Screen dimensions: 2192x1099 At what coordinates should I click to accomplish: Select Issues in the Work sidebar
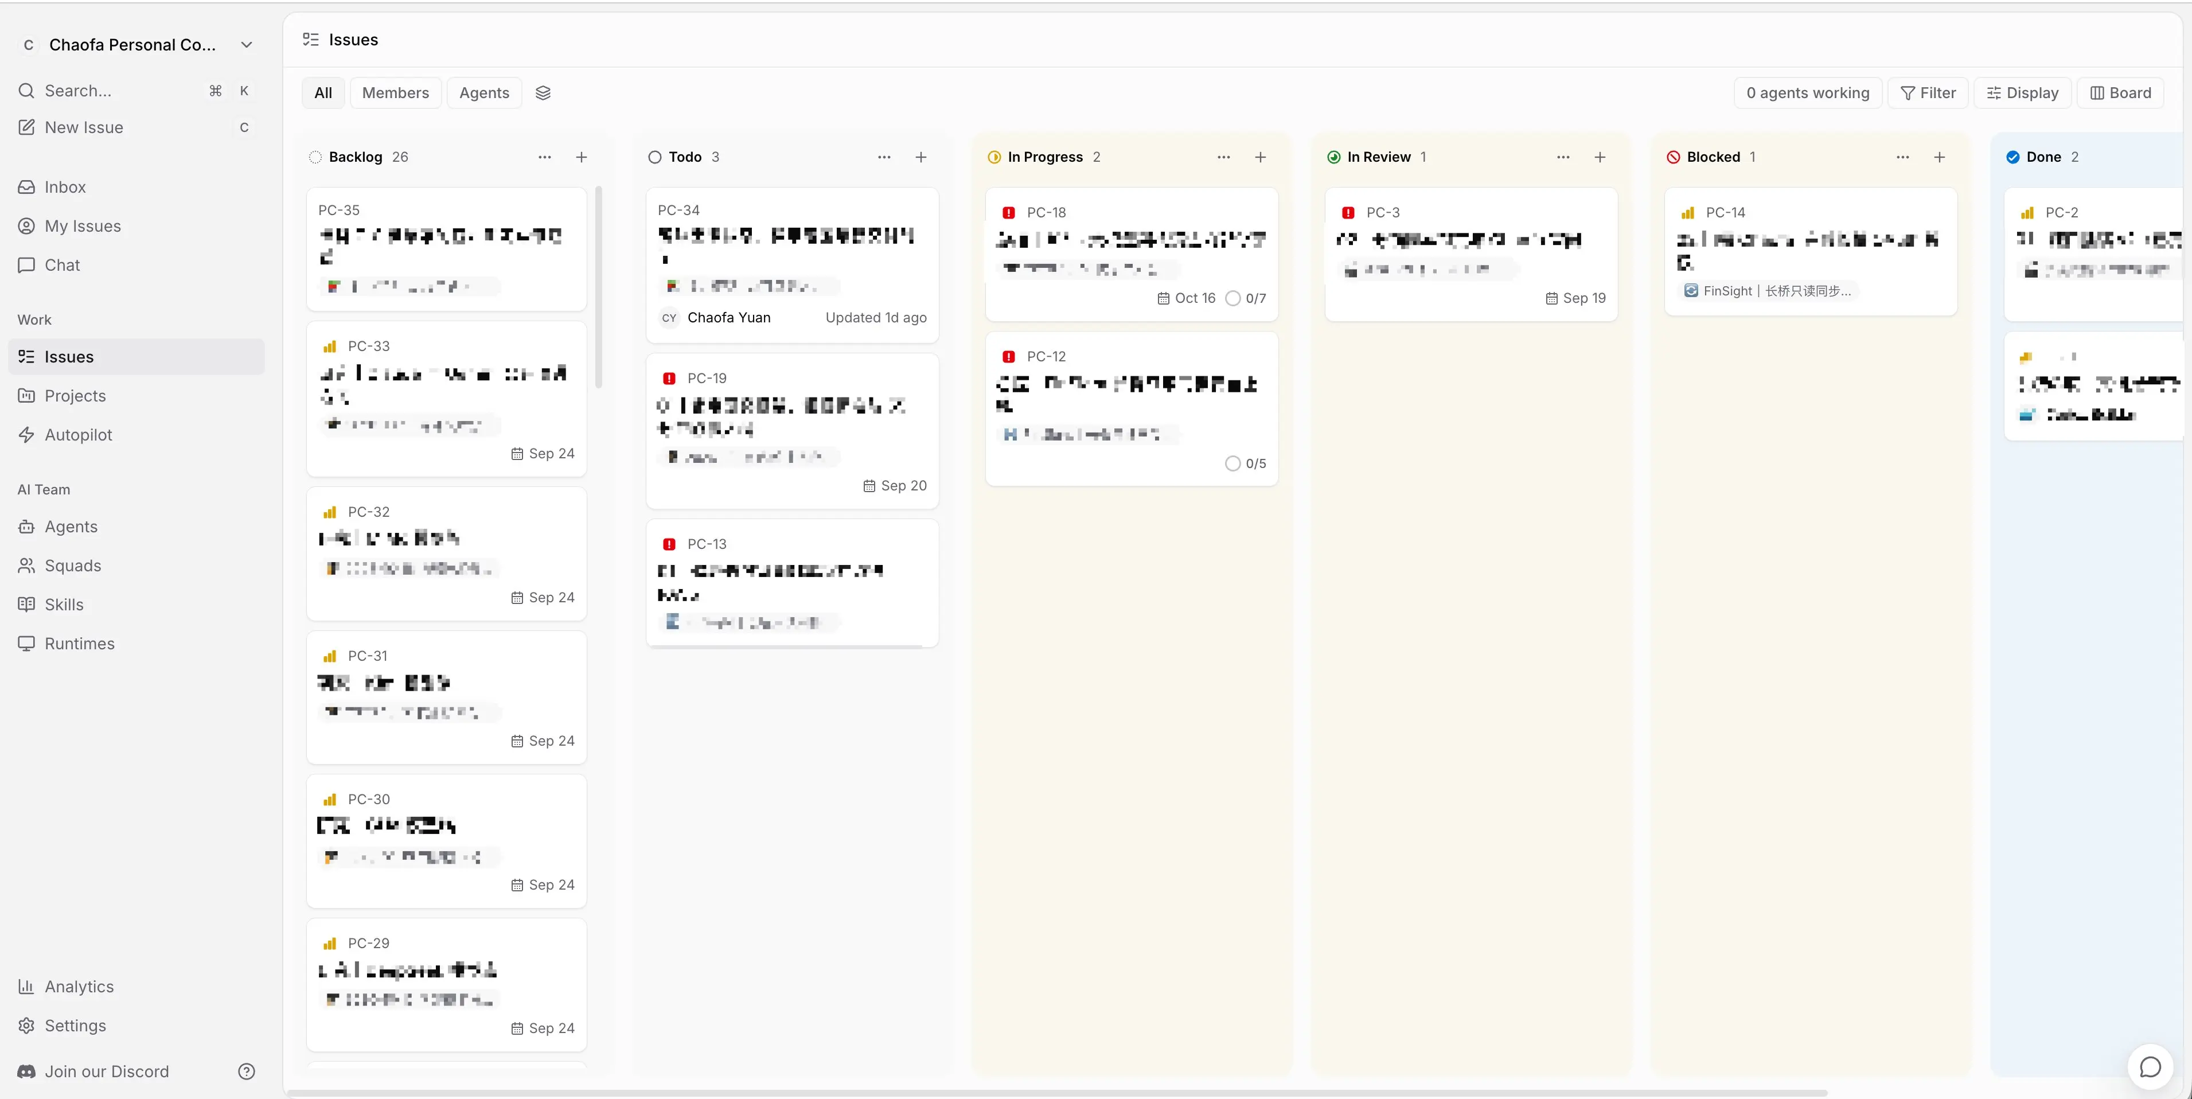click(136, 357)
